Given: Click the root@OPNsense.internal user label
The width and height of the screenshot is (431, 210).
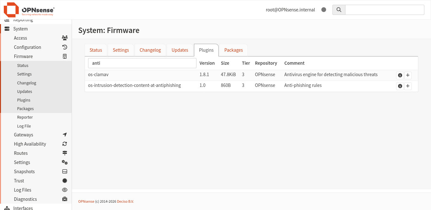Looking at the screenshot, I should tap(290, 10).
